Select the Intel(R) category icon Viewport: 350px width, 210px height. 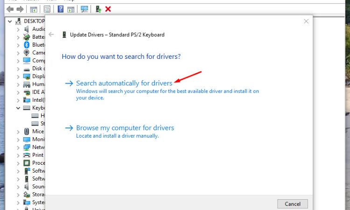27,100
